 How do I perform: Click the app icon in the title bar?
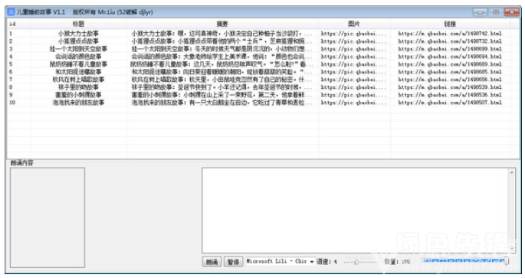coord(11,12)
